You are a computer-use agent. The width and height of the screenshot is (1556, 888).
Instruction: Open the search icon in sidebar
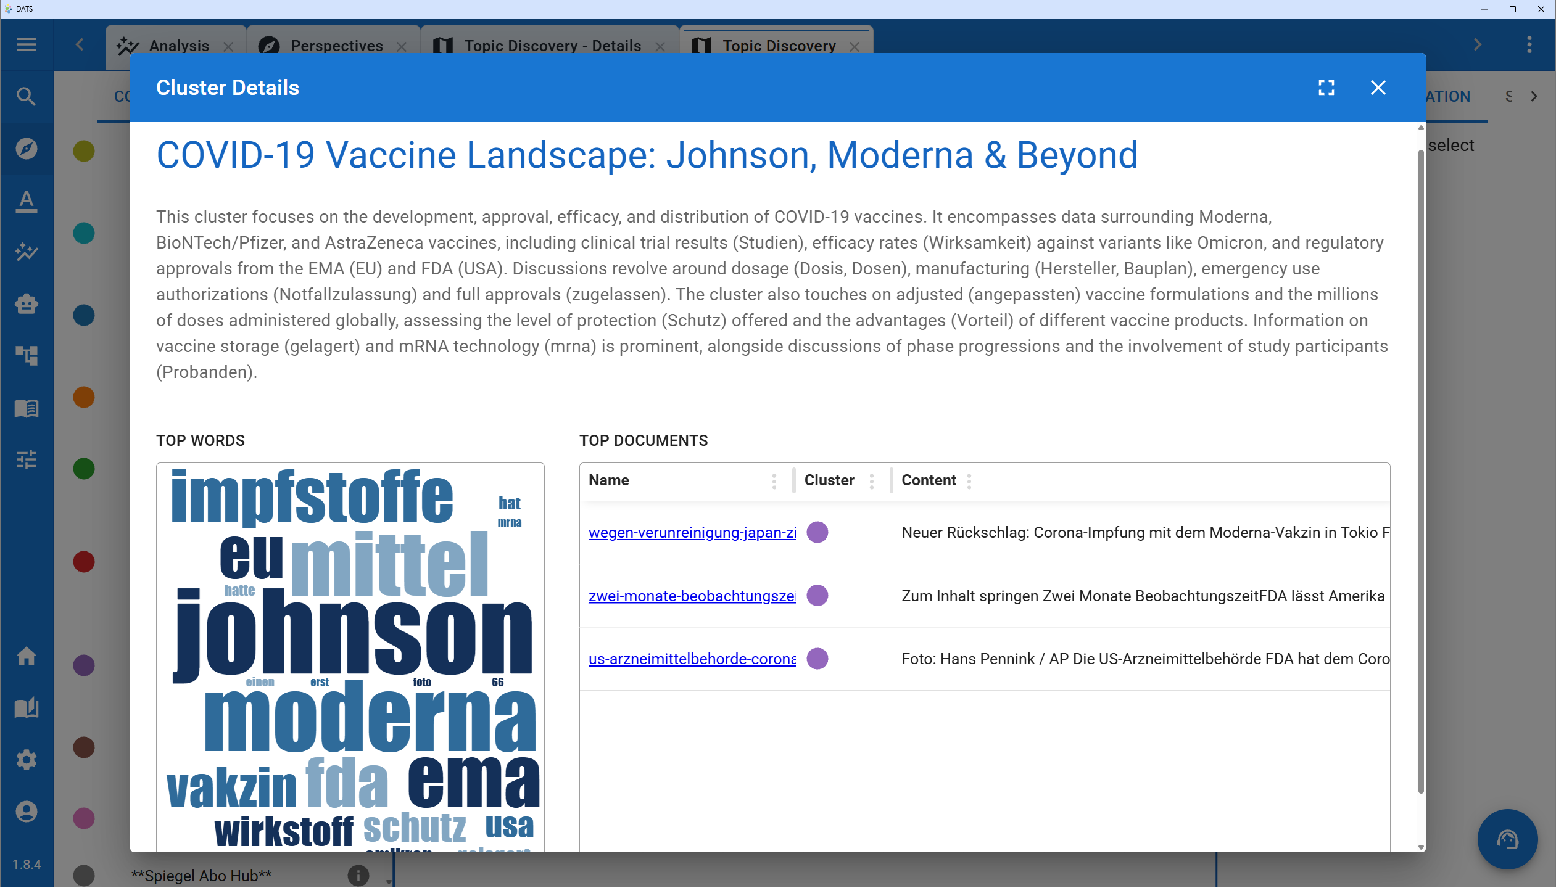26,96
